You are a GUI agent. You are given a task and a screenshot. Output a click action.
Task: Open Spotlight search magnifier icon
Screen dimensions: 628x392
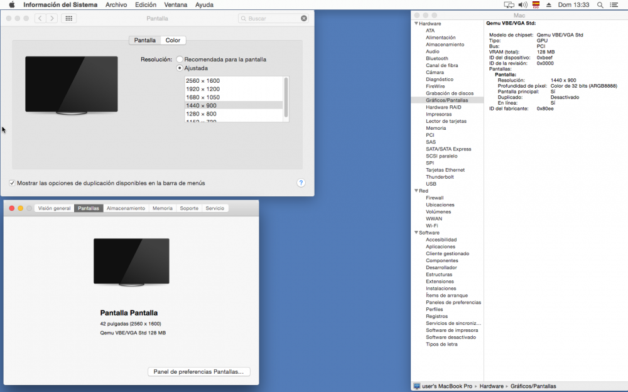point(600,5)
